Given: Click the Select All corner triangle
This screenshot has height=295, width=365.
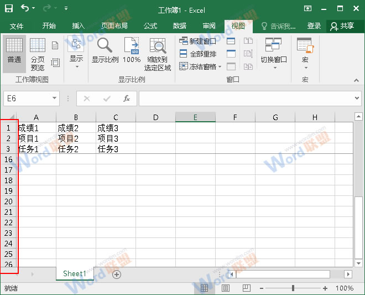Looking at the screenshot, I should tap(11, 117).
